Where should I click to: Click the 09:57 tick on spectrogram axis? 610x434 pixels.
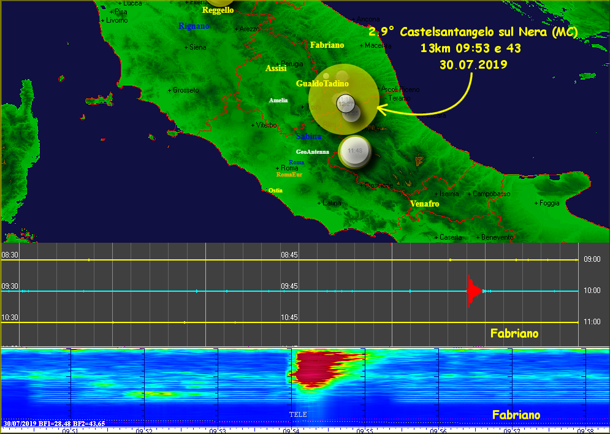(512, 431)
